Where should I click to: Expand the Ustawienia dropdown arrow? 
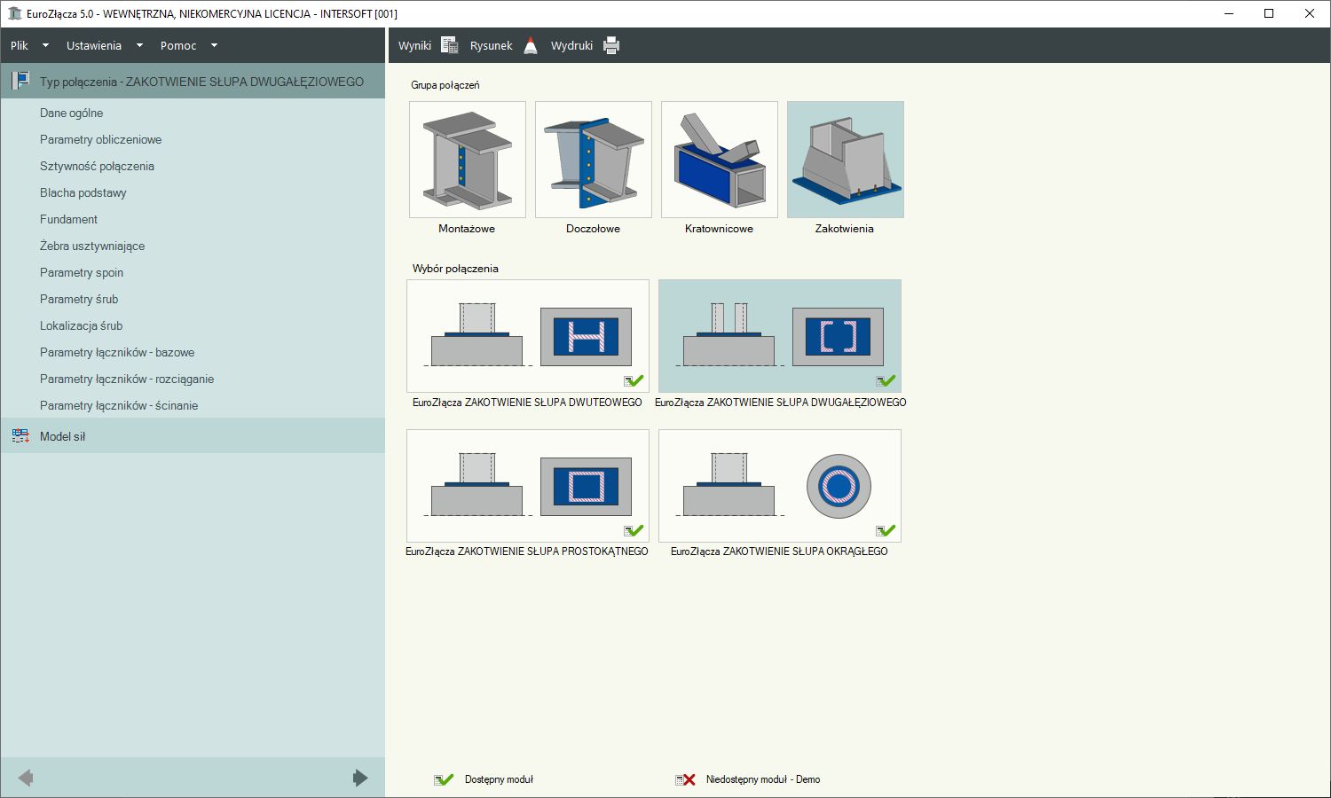click(139, 45)
